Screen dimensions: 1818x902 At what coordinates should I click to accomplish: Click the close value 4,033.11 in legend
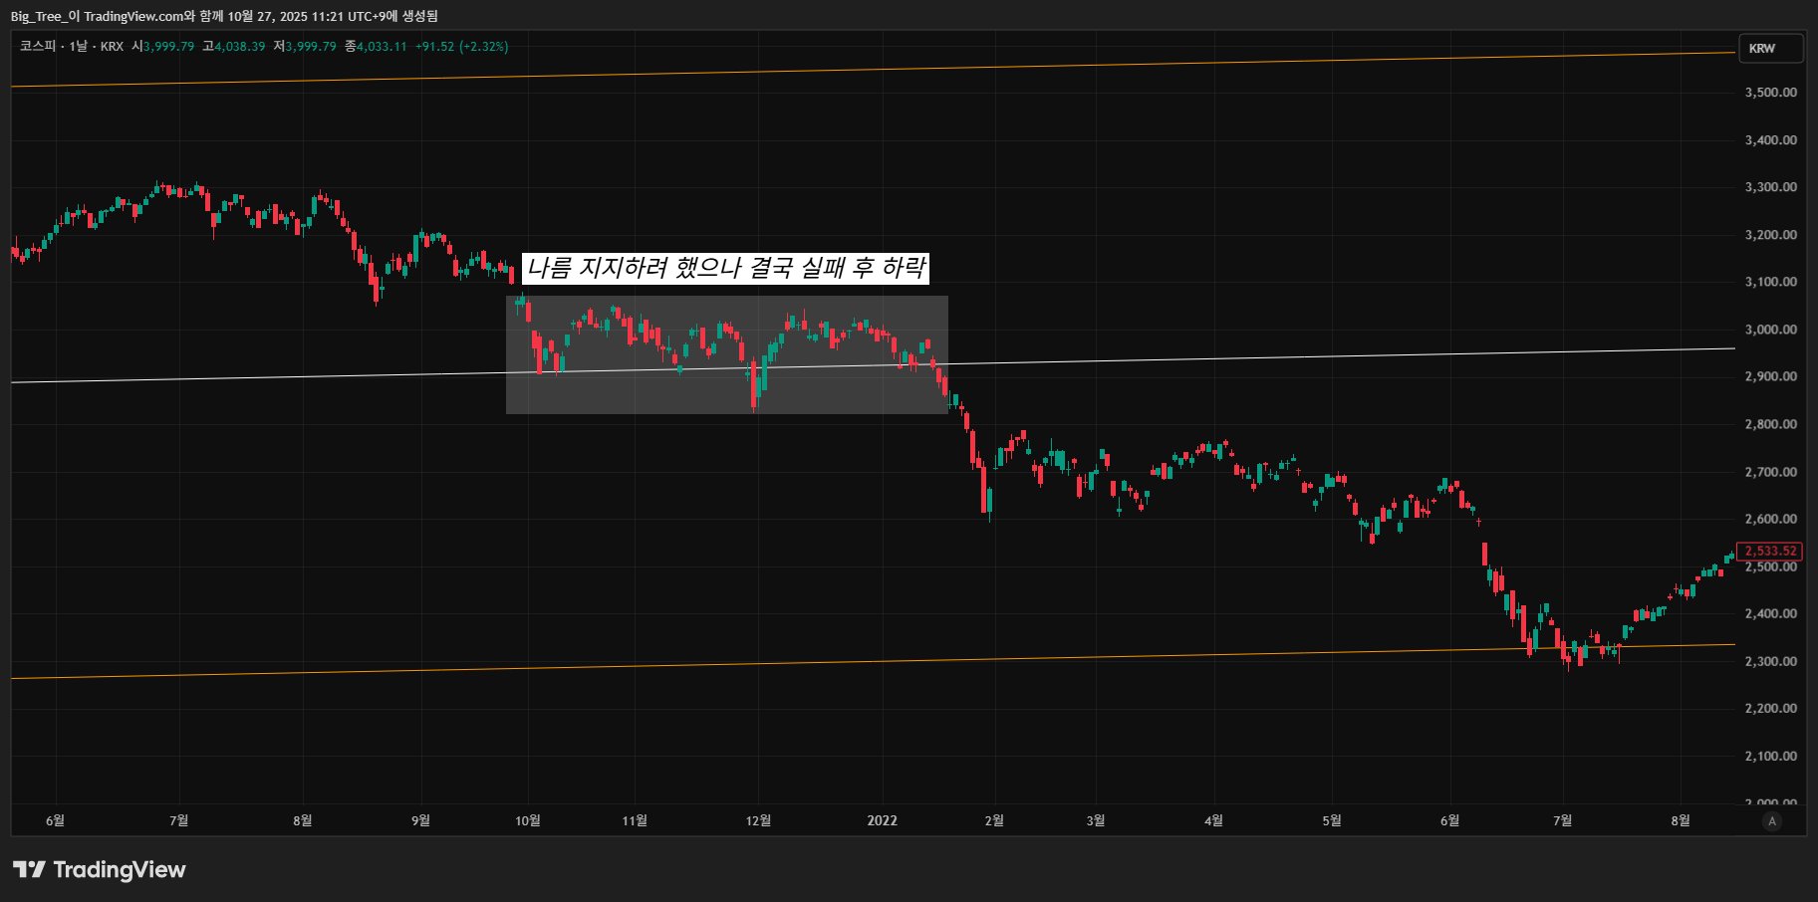click(x=382, y=47)
